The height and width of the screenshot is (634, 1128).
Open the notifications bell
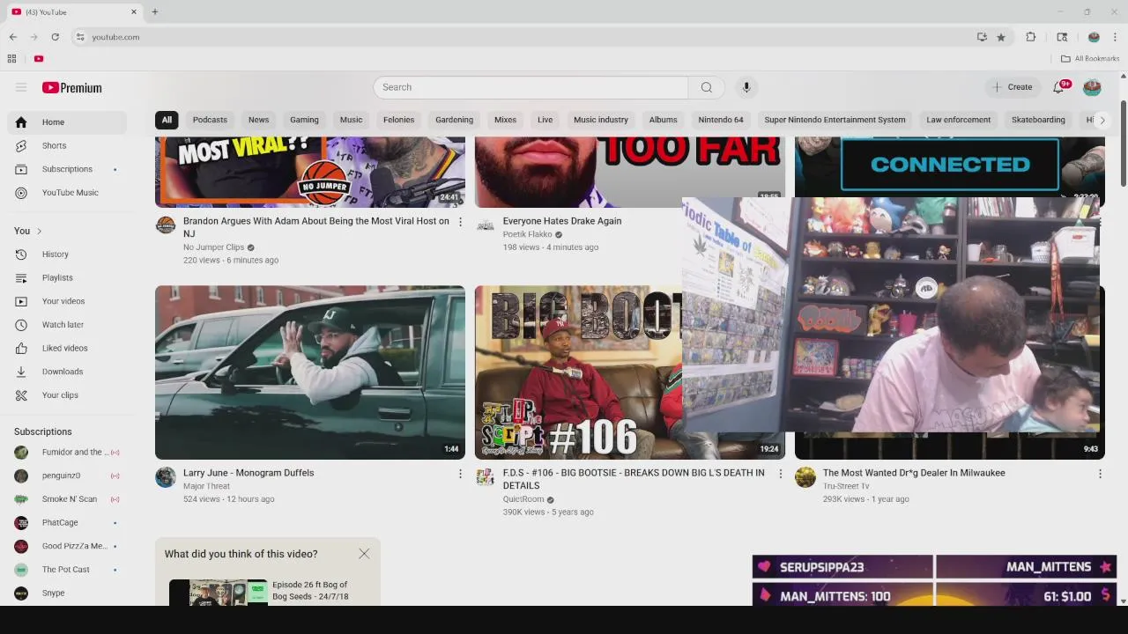[x=1060, y=87]
